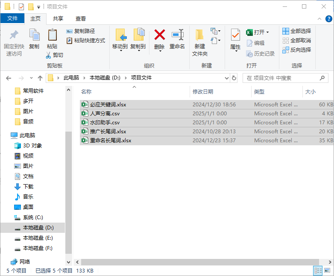Switch to the View (查看) ribbon tab
Viewport: 334px width, 276px height.
click(x=81, y=18)
